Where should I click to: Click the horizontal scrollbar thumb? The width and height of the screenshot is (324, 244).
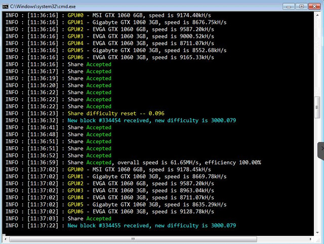coord(133,239)
